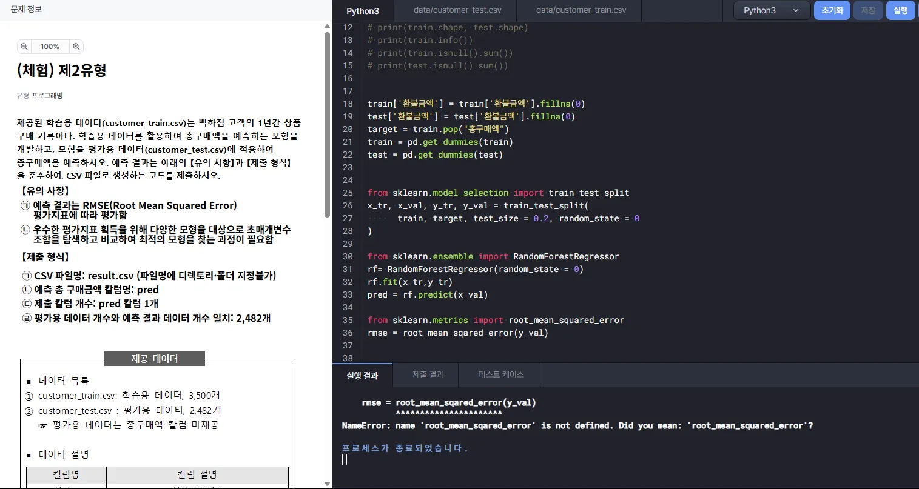Image resolution: width=919 pixels, height=489 pixels.
Task: Expand the Python3 combo box near 초기화
Action: coord(771,10)
